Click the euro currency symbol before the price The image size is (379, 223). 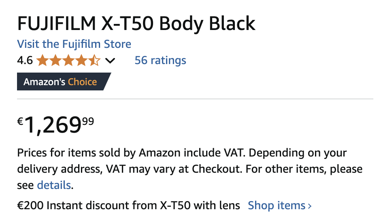20,121
